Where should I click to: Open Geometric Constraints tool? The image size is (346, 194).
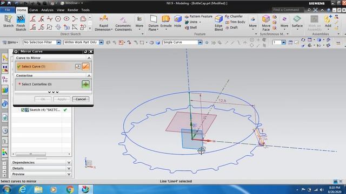(123, 24)
